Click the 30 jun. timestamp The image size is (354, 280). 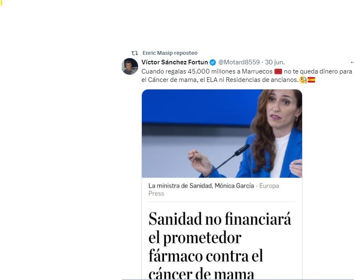[275, 62]
